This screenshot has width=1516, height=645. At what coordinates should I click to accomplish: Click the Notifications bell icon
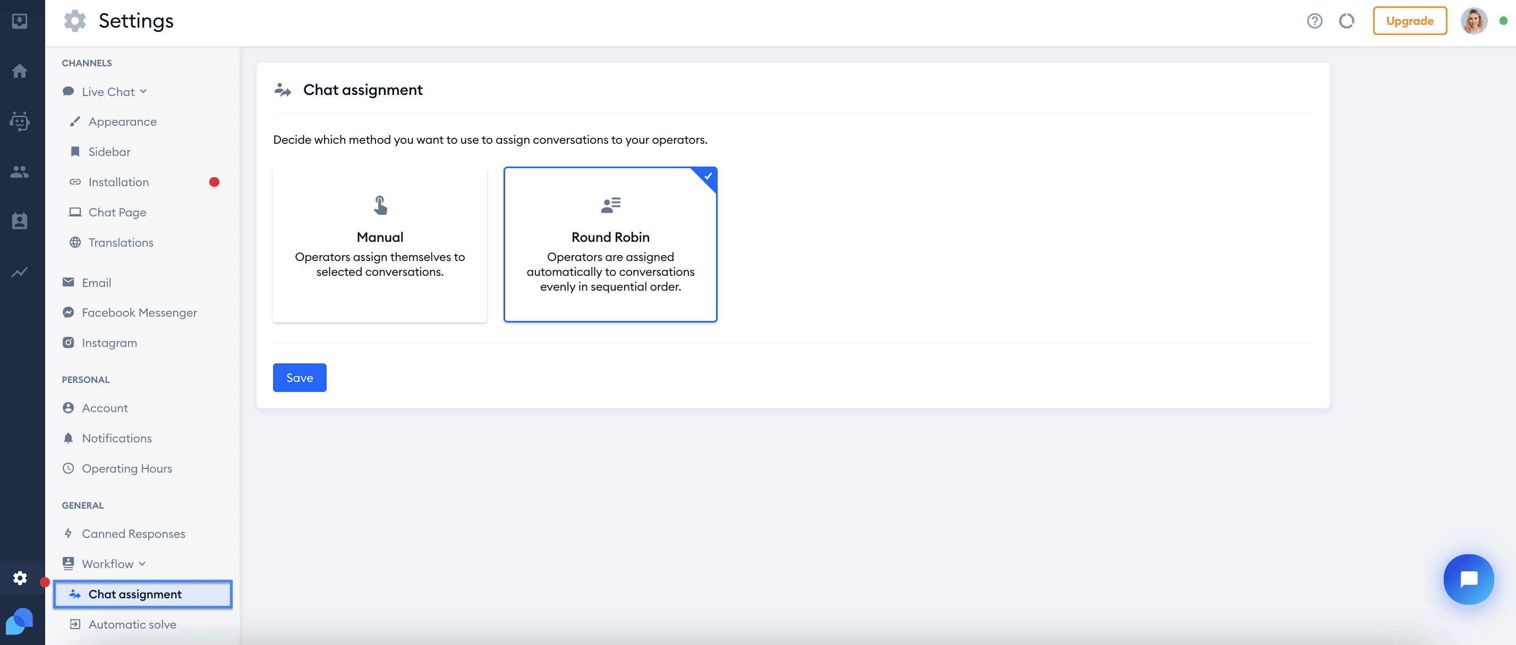pyautogui.click(x=69, y=438)
